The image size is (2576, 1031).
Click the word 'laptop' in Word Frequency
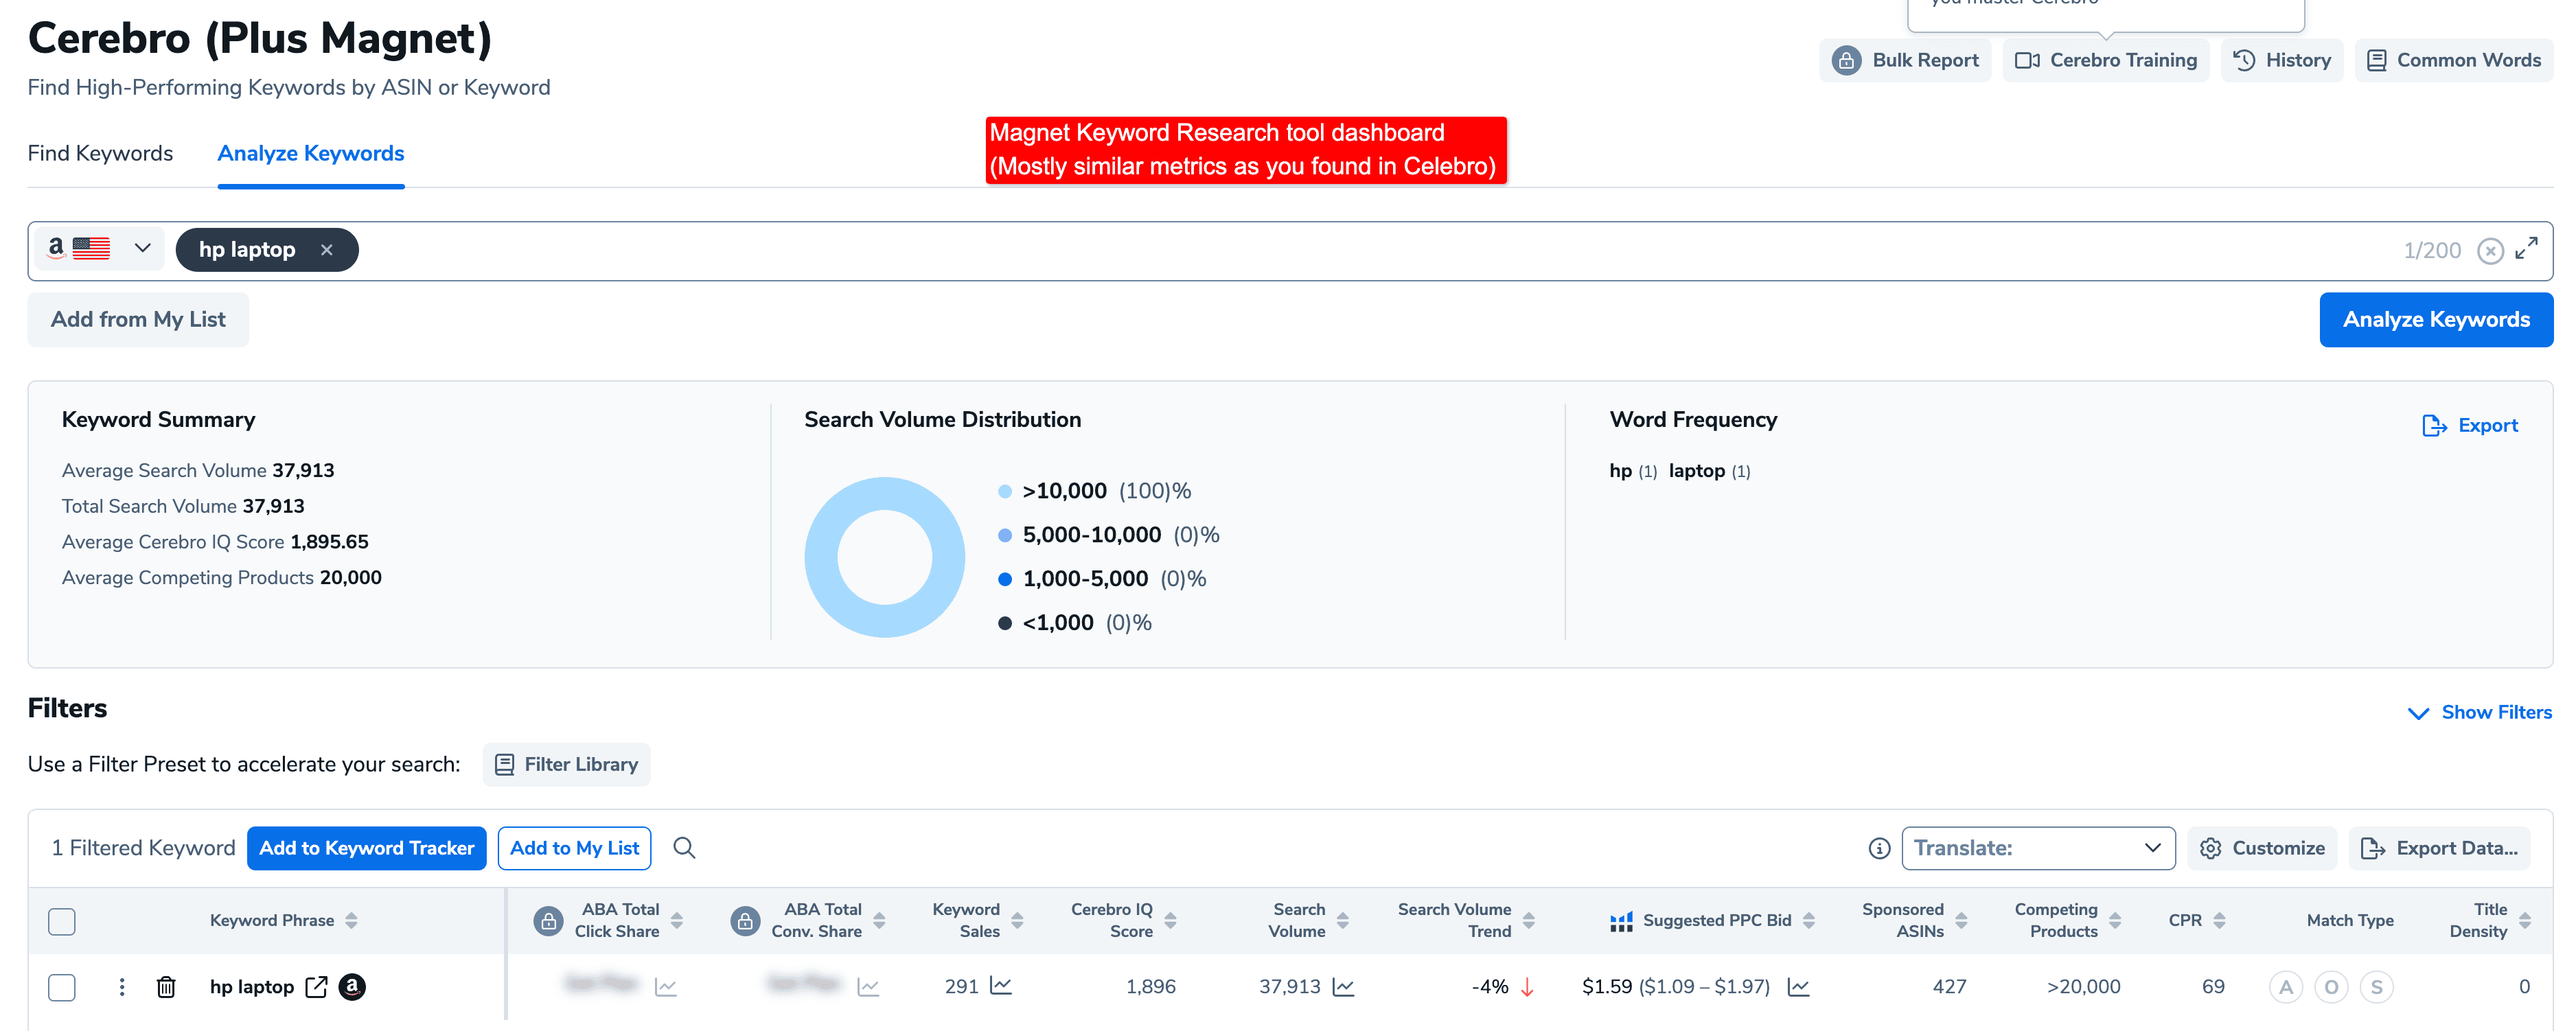tap(1696, 471)
